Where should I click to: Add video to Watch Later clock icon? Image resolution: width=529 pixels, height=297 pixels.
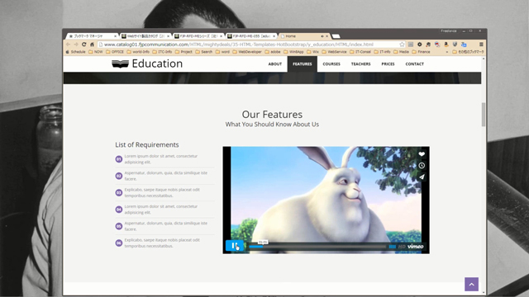(422, 165)
